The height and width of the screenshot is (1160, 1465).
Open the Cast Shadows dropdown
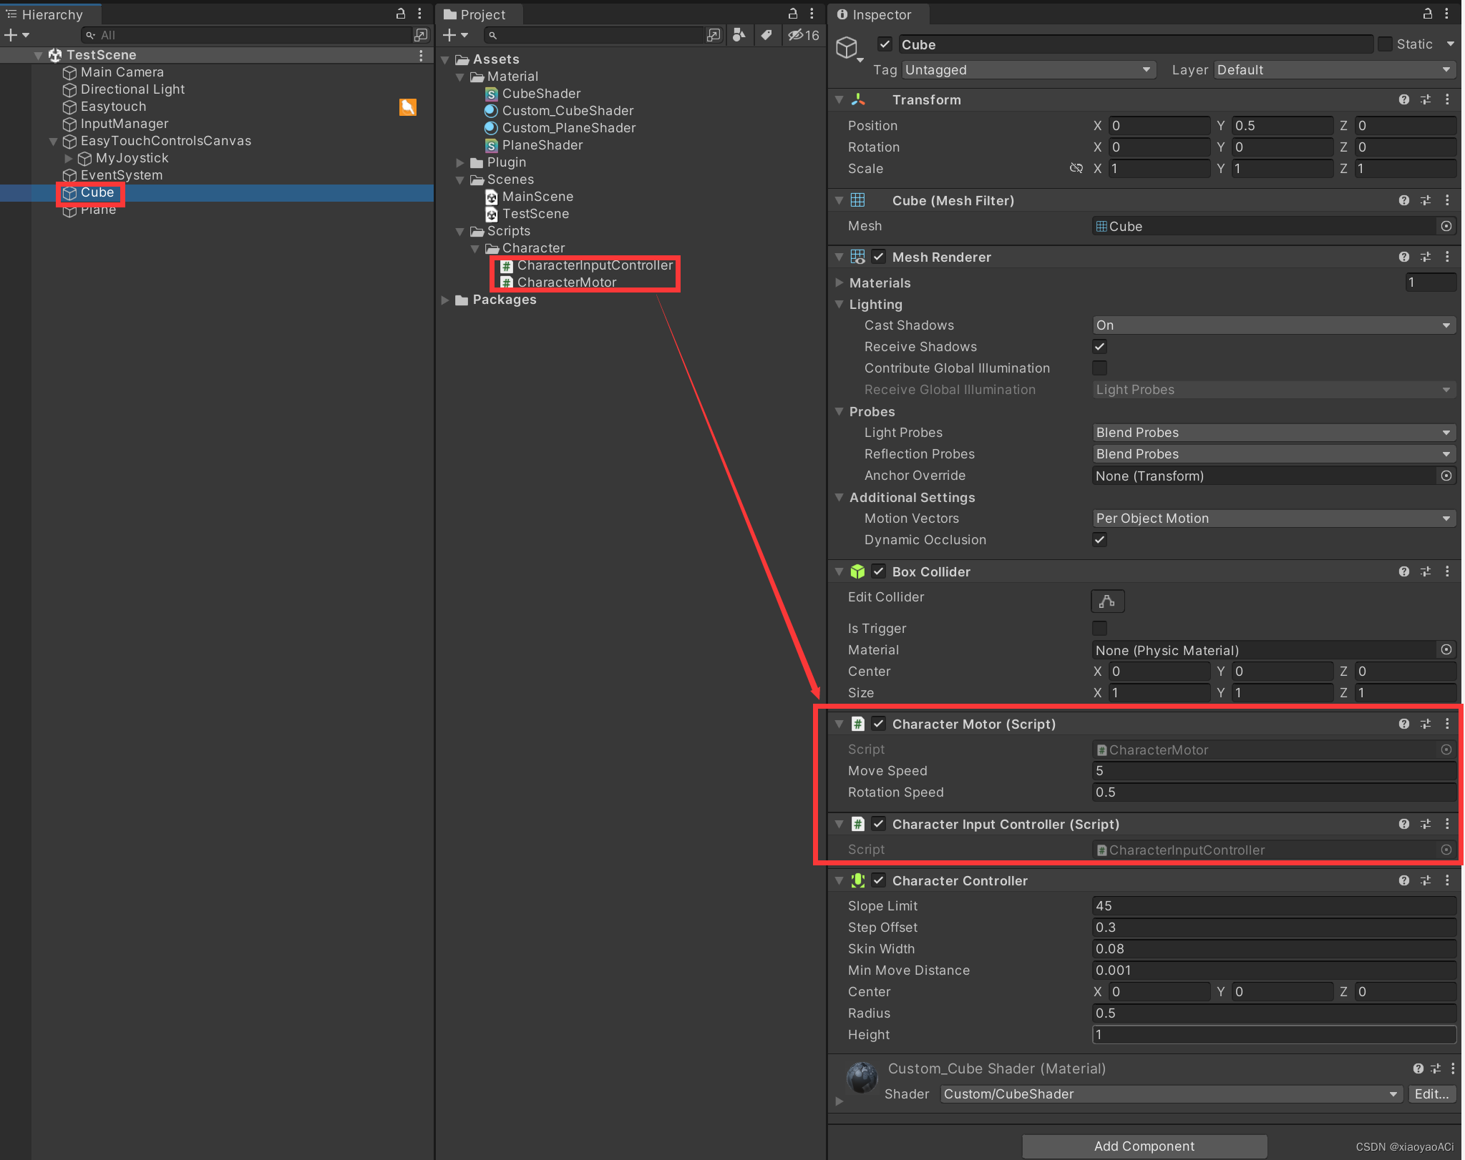coord(1274,325)
